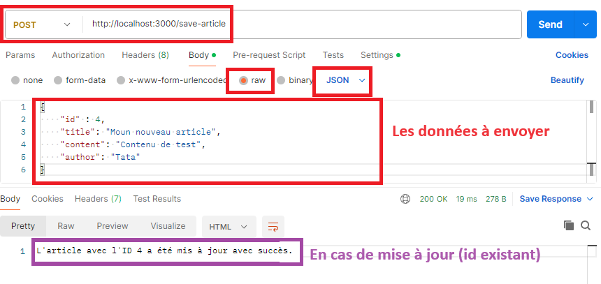
Task: Choose the none body radio option
Action: tap(15, 80)
